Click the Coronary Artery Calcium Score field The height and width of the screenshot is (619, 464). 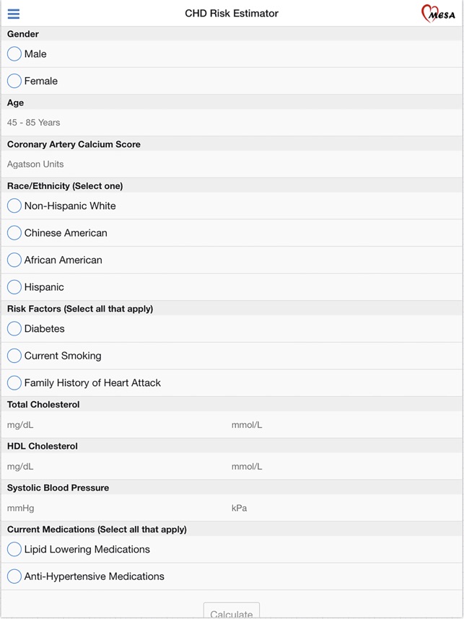(108, 164)
